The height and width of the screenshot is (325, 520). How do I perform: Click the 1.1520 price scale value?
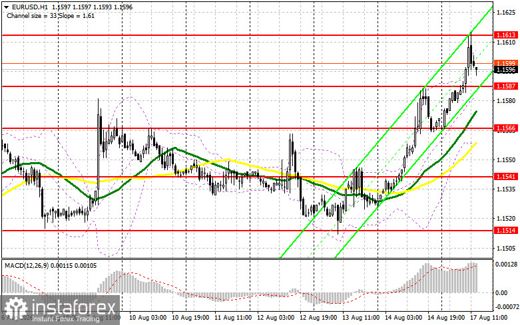pos(506,219)
